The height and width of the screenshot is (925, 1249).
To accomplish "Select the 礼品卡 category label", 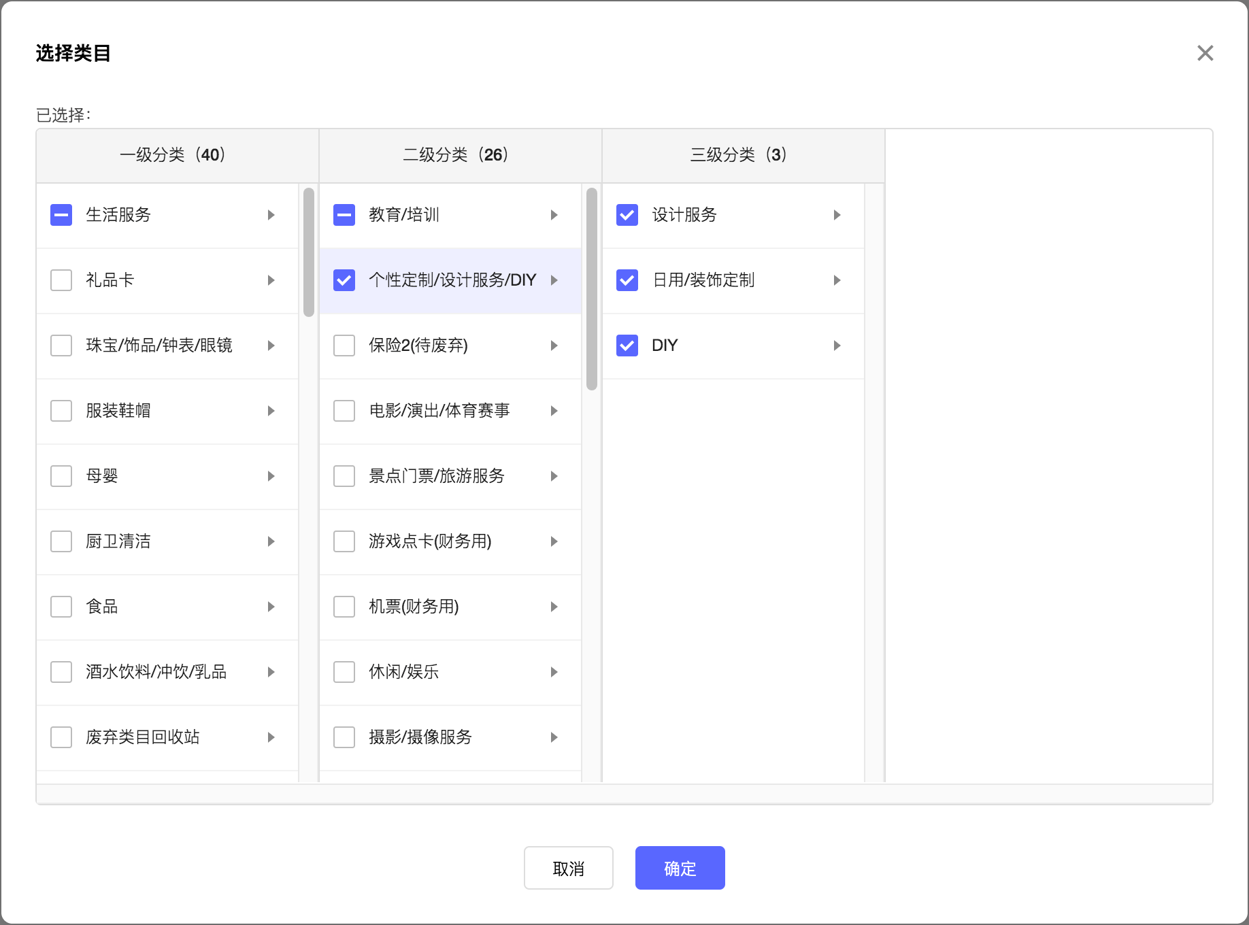I will tap(110, 280).
